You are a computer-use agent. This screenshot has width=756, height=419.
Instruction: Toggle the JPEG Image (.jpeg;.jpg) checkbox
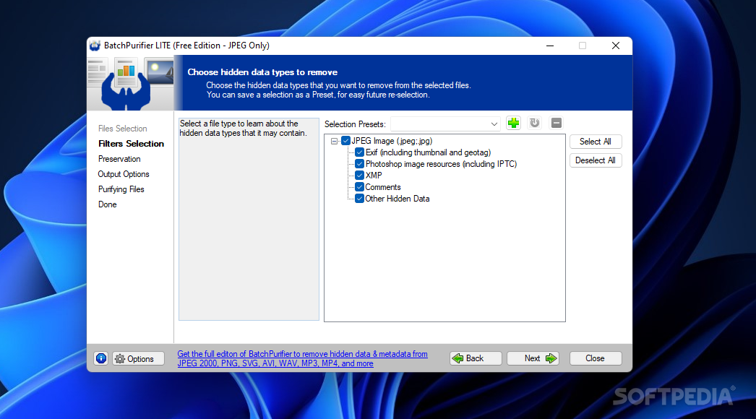(x=345, y=141)
